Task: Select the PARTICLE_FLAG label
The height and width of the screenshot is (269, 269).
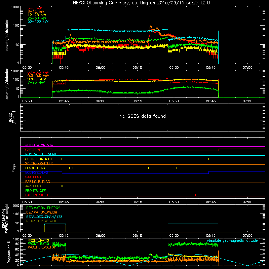Action: (38, 181)
